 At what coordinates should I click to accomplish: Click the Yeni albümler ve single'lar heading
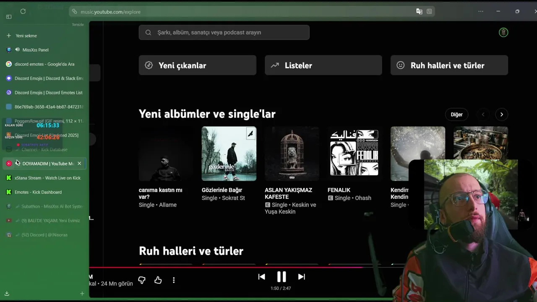(207, 114)
